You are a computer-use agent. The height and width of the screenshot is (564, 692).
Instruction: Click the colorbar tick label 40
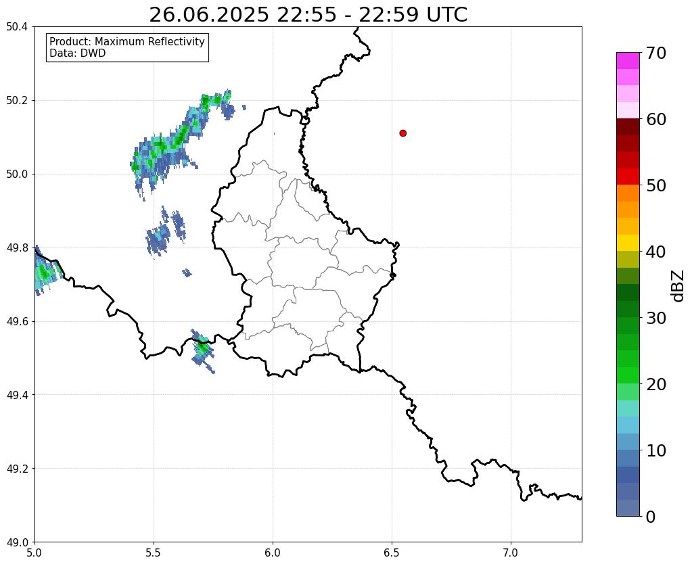[x=655, y=252]
